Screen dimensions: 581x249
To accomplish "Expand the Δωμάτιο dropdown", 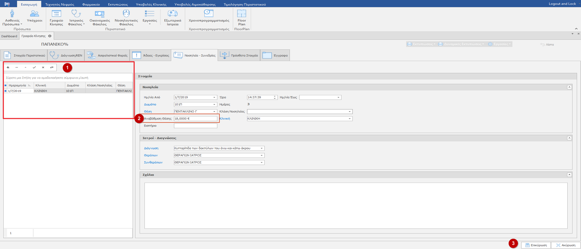I will click(214, 105).
